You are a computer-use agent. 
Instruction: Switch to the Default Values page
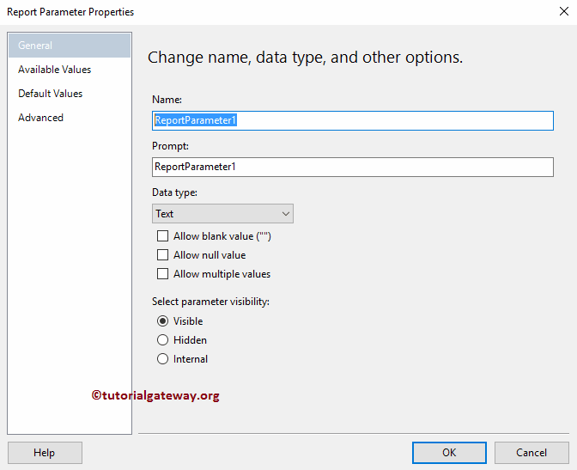click(50, 94)
